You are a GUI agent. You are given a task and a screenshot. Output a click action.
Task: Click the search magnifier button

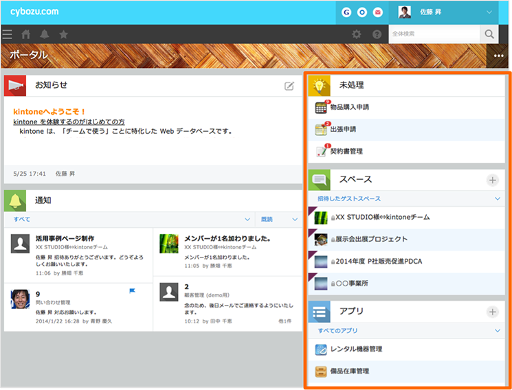coord(489,34)
